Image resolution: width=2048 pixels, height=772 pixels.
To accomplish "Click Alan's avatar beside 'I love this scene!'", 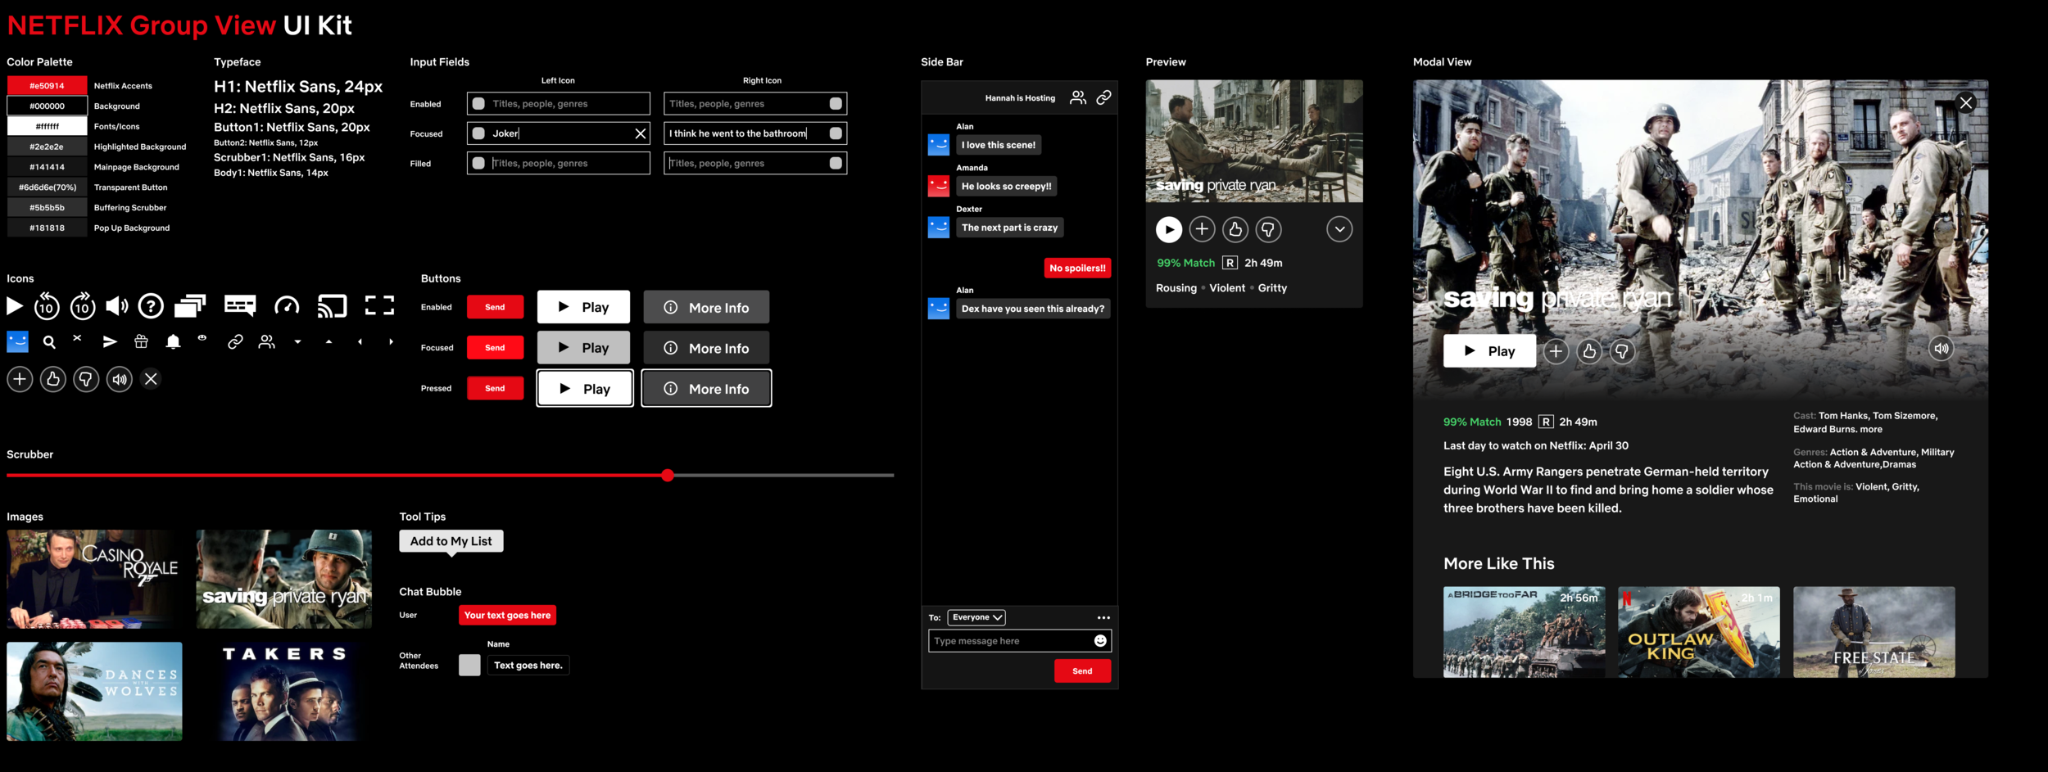I will 939,145.
